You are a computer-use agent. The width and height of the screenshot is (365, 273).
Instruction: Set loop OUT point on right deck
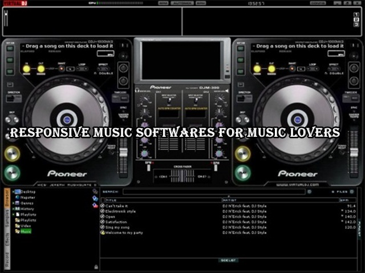click(x=271, y=69)
